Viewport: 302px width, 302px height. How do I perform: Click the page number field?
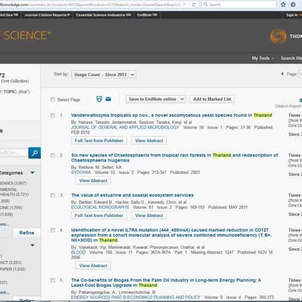pyautogui.click(x=300, y=74)
